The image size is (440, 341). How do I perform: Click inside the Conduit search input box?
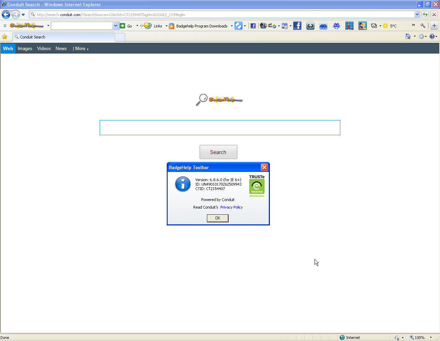220,127
